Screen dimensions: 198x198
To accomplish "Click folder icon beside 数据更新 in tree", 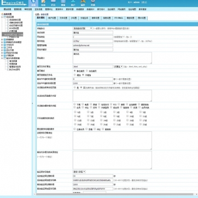I will pos(5,39).
